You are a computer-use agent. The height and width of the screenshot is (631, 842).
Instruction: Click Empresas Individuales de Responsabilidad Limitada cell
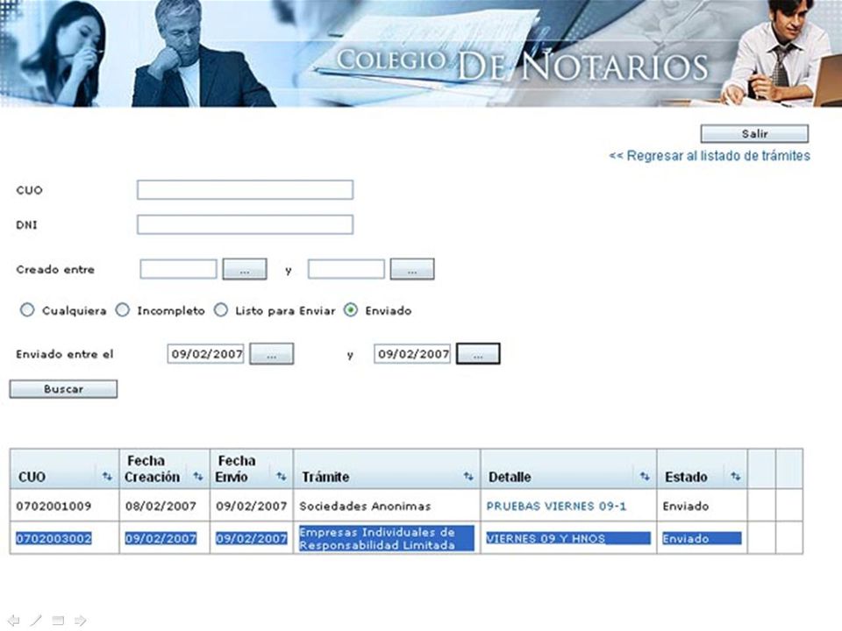(x=387, y=538)
